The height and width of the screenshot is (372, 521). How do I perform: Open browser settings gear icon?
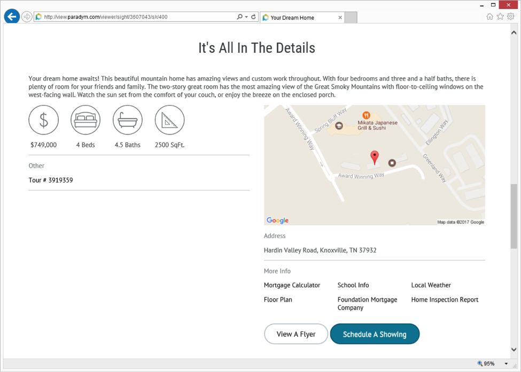click(x=511, y=16)
